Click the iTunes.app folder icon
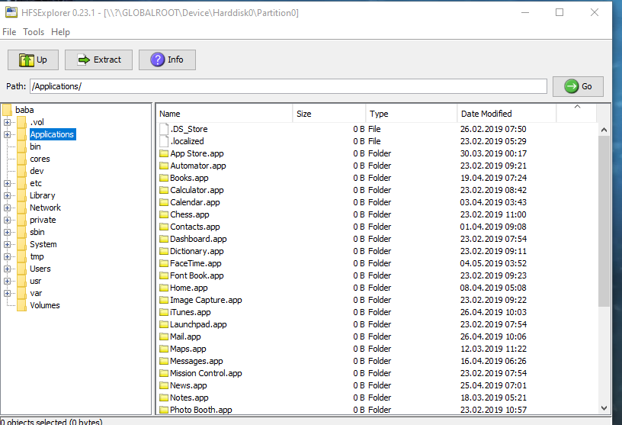This screenshot has width=622, height=425. click(x=164, y=312)
